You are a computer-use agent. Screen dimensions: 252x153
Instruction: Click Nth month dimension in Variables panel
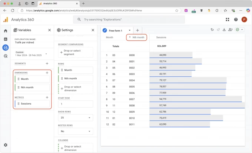(32, 87)
